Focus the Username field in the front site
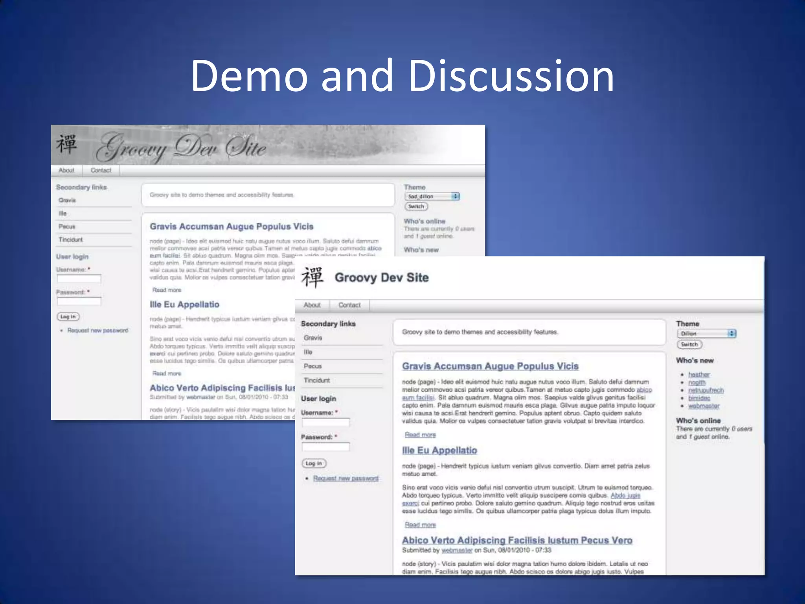This screenshot has width=805, height=604. click(325, 423)
